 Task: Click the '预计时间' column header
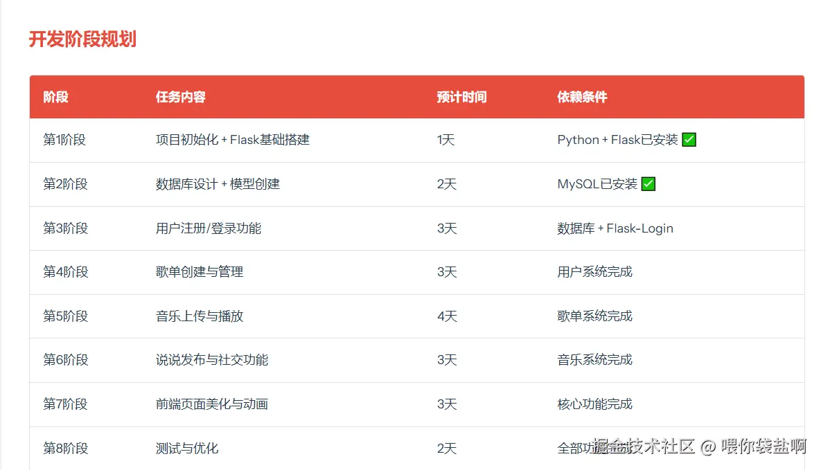[x=462, y=98]
